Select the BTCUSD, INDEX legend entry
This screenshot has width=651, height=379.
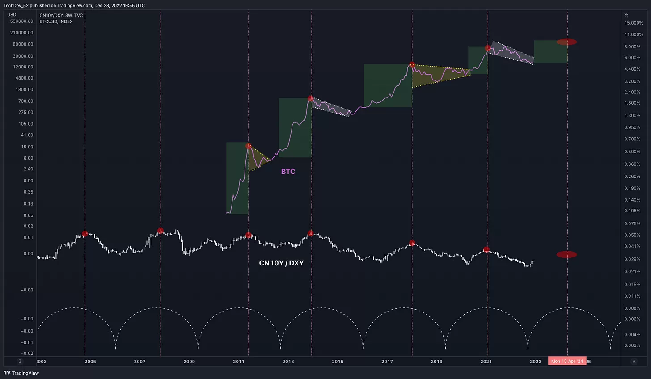[x=56, y=21]
